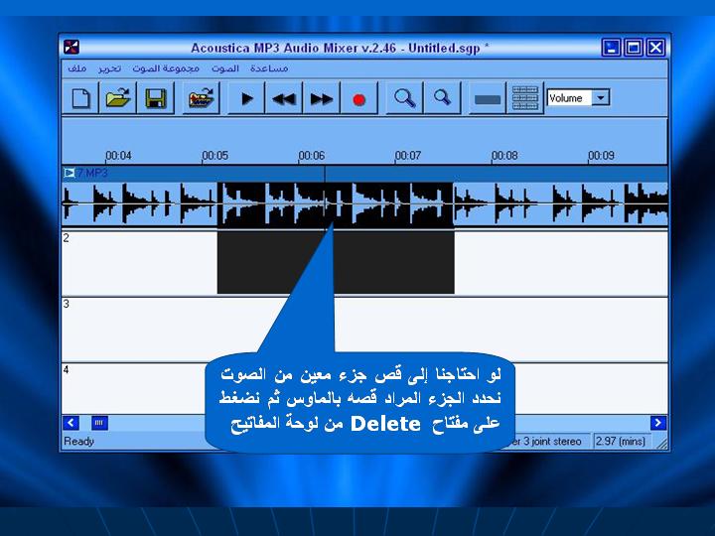Click the application icon in the title bar
The image size is (715, 536).
pos(71,47)
